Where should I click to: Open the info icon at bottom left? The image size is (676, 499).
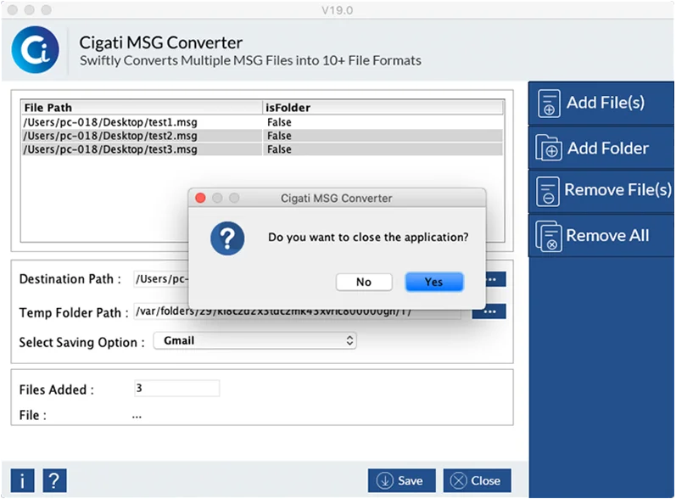(x=22, y=480)
